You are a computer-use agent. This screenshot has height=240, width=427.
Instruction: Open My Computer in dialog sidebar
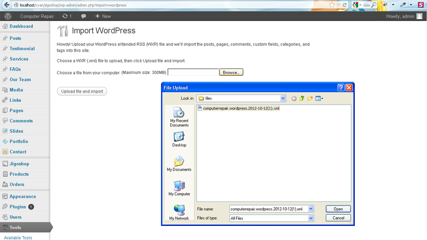[179, 188]
